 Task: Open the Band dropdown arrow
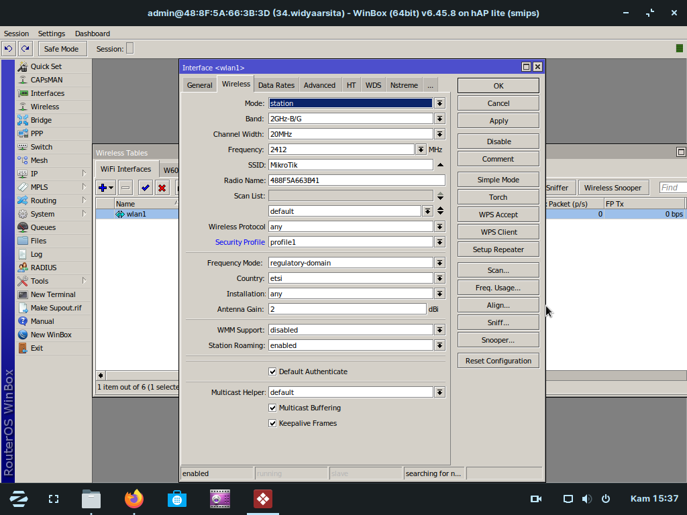(x=439, y=119)
